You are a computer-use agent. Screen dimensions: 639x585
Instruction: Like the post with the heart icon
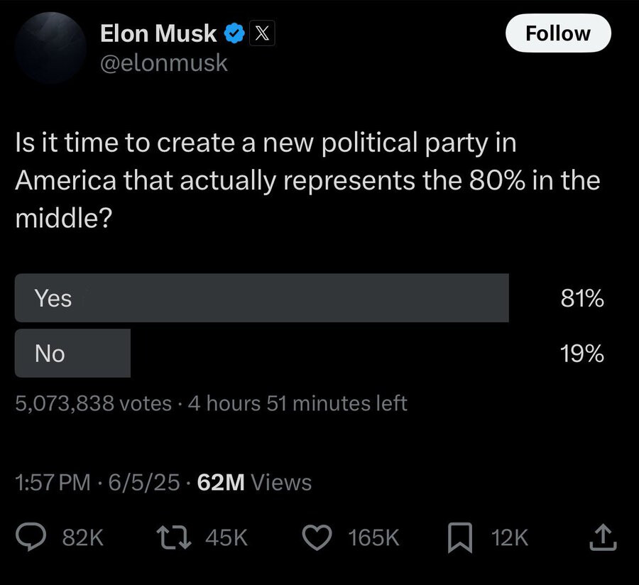point(317,537)
